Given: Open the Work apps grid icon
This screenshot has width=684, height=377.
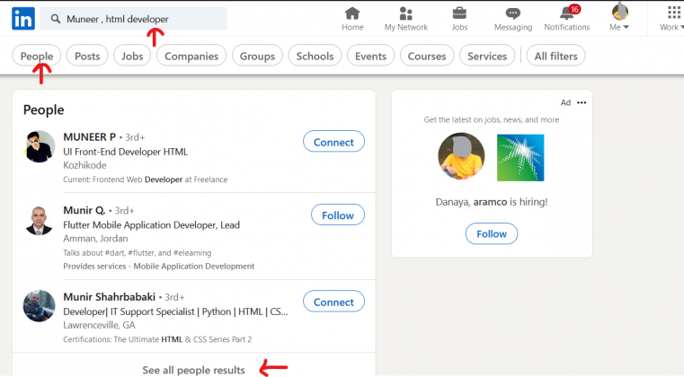Looking at the screenshot, I should pyautogui.click(x=673, y=13).
